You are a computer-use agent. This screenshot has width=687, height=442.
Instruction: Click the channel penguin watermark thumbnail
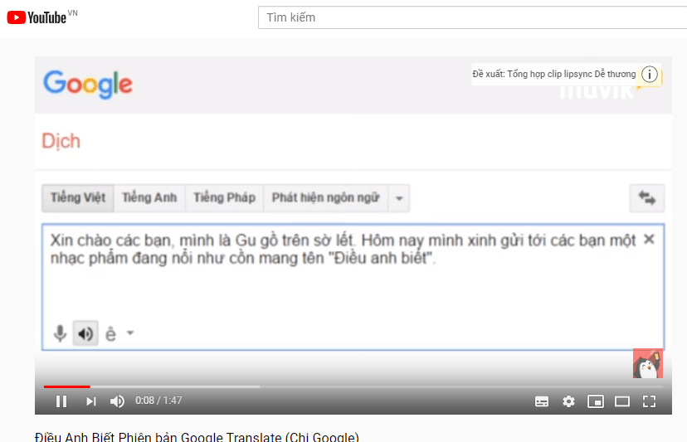coord(648,363)
